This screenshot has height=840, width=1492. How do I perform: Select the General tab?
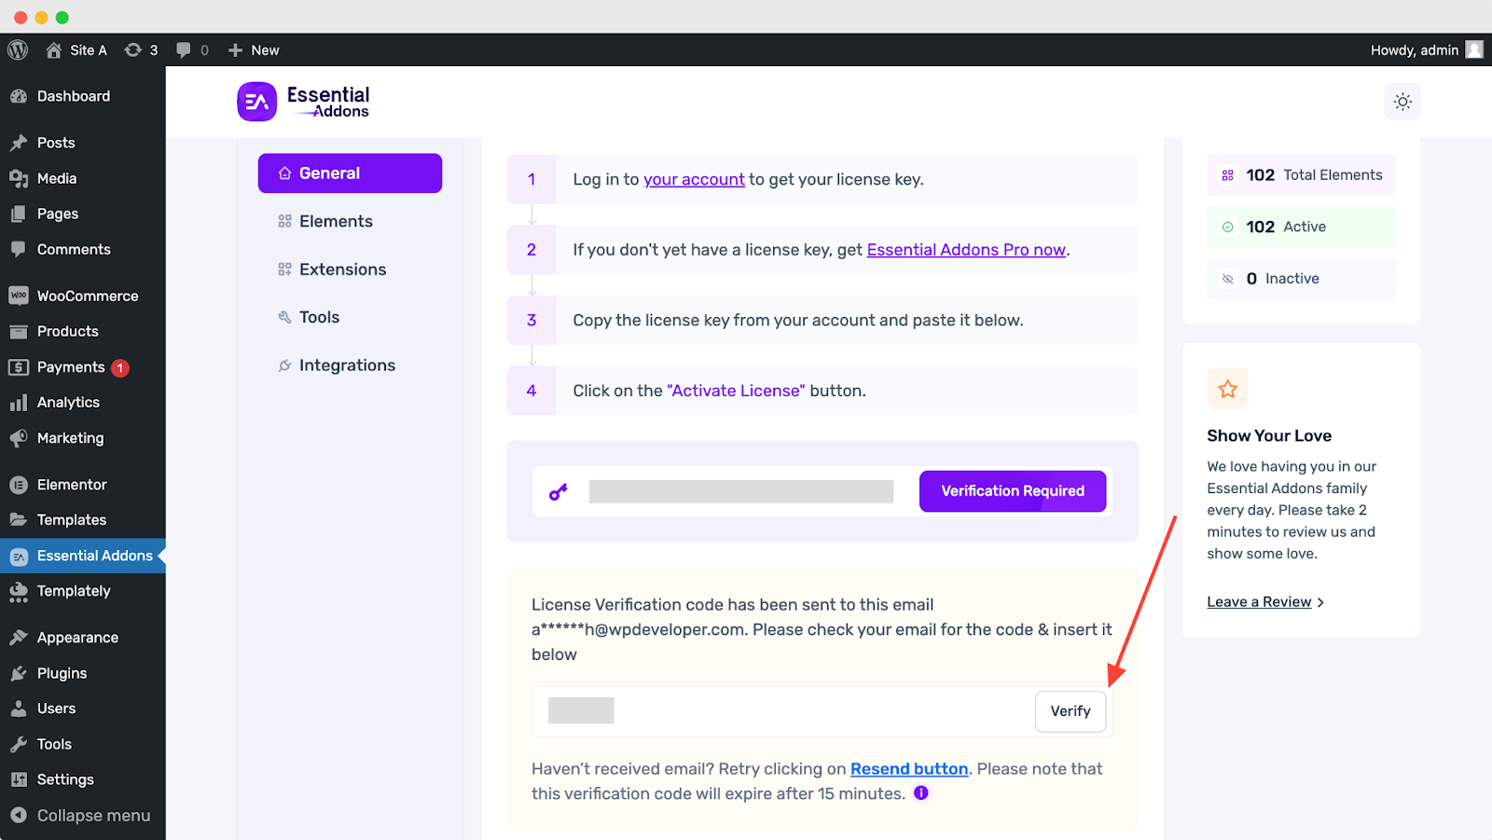pyautogui.click(x=350, y=173)
